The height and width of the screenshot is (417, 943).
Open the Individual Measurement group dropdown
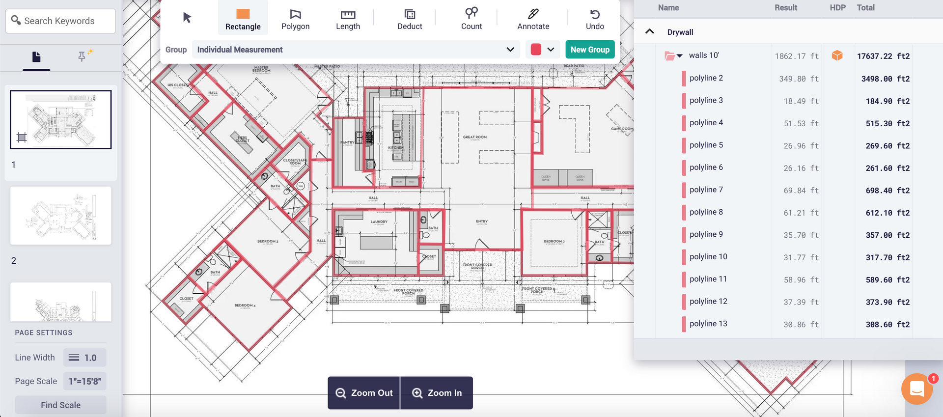pos(356,50)
